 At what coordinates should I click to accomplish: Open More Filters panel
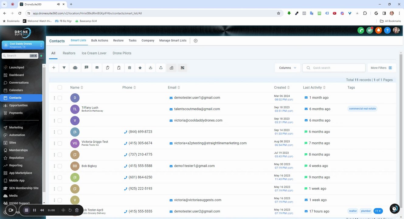pos(382,68)
